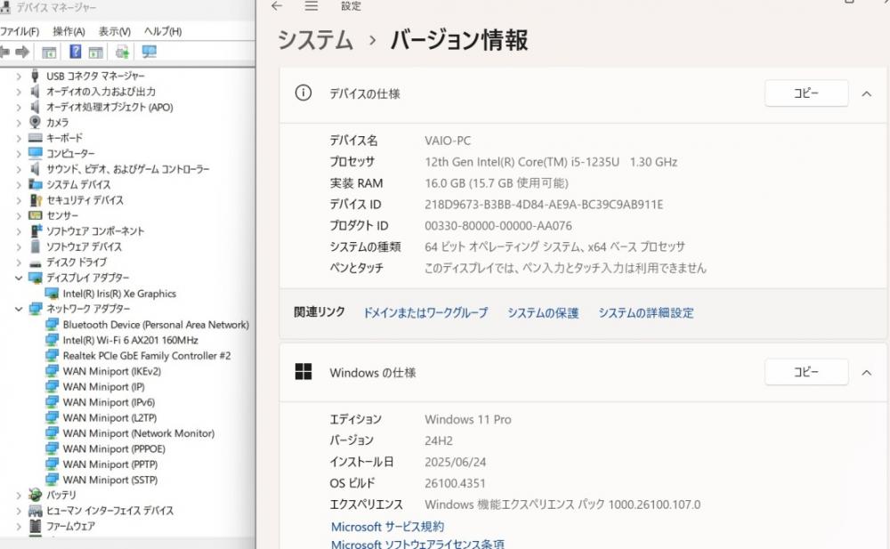Select the Intel(R) Iris(R) Xe Graphics adapter icon
Viewport: 890px width, 549px height.
point(52,294)
